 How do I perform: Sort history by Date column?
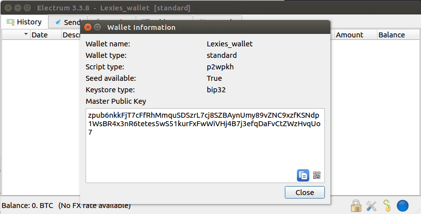click(x=40, y=35)
